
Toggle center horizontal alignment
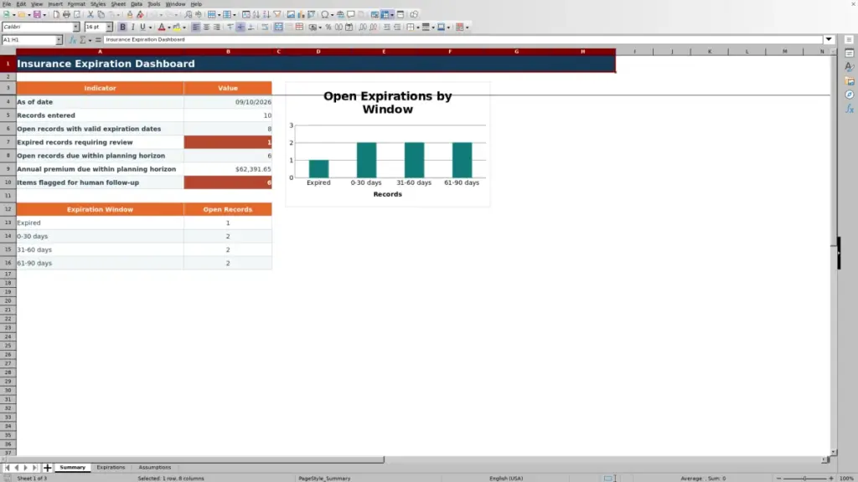pyautogui.click(x=206, y=28)
